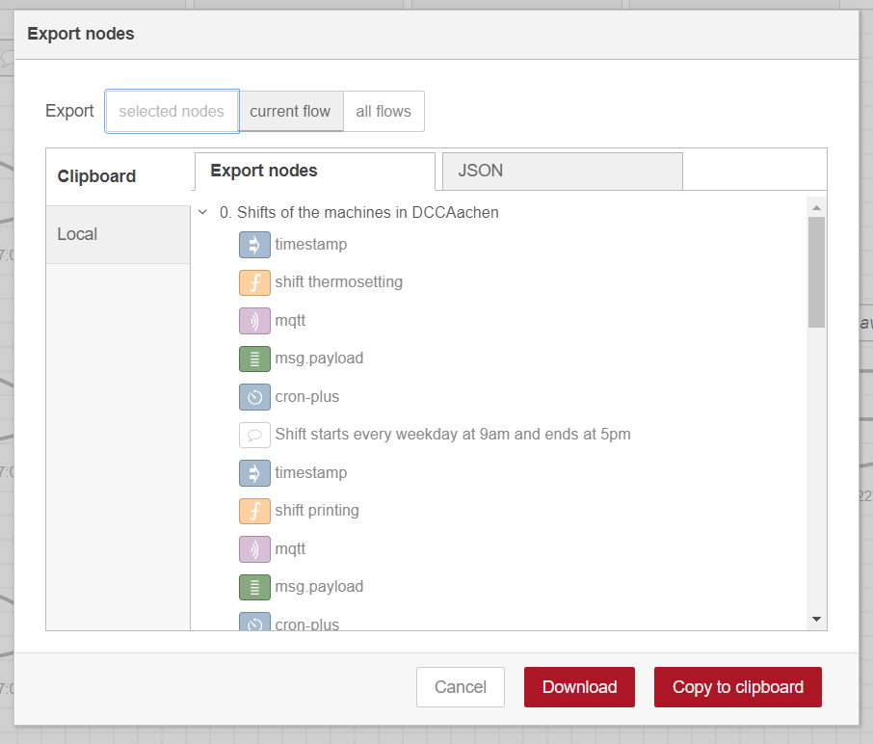Image resolution: width=873 pixels, height=744 pixels.
Task: Click the msg.payload debug node icon
Action: click(254, 359)
